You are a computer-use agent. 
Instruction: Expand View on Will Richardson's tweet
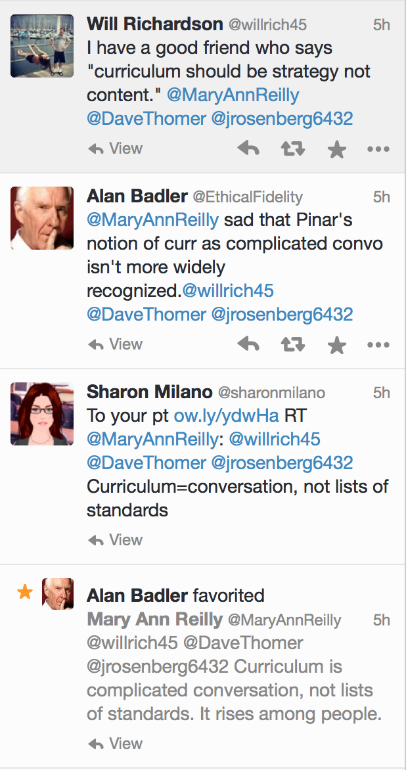[116, 149]
